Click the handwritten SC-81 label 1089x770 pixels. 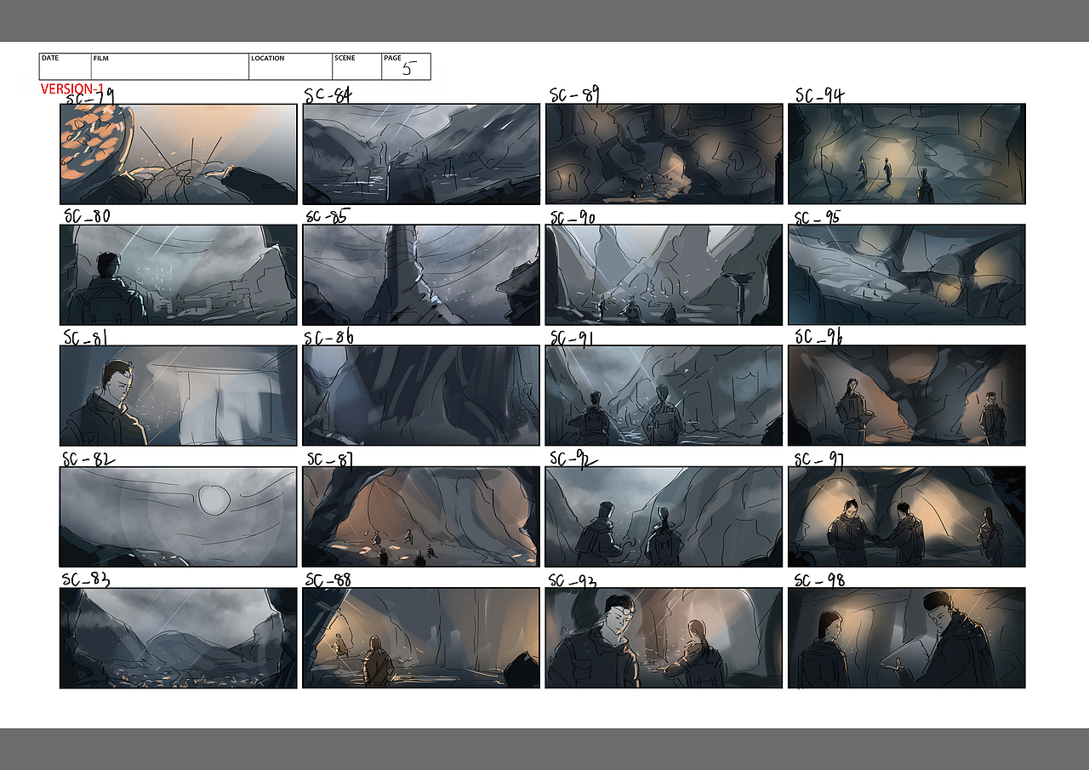point(85,338)
